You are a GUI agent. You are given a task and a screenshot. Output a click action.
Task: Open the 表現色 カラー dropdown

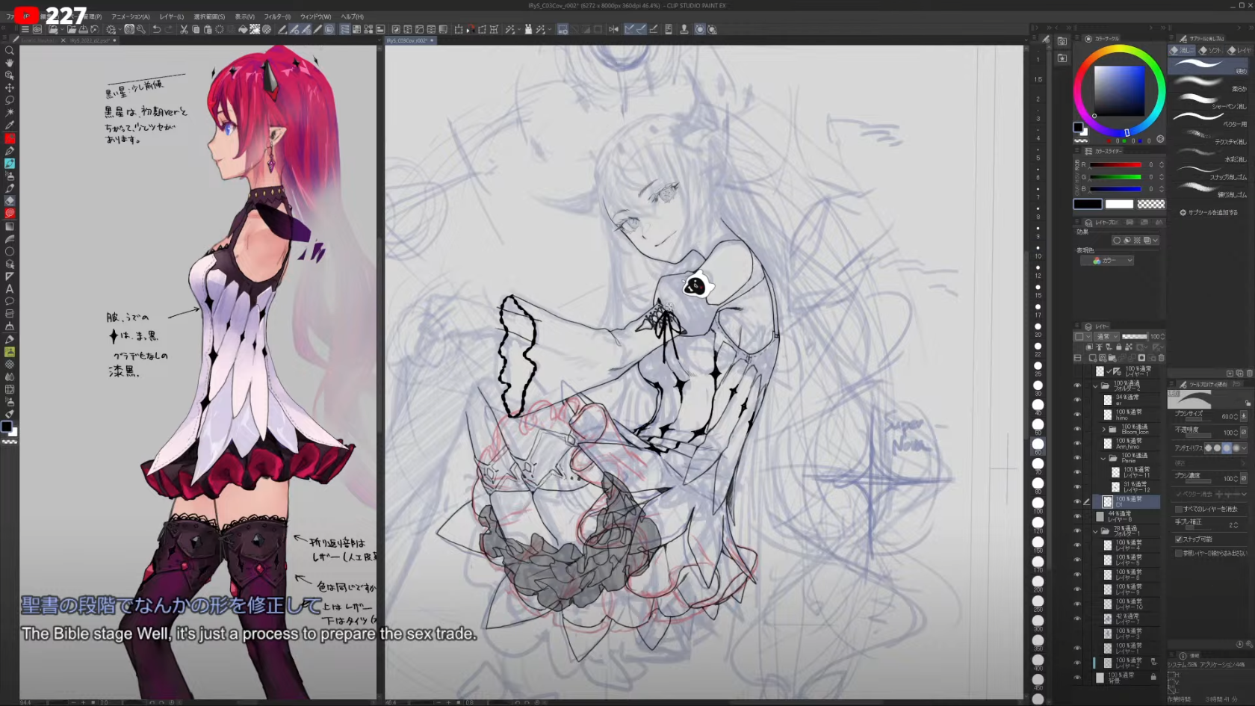point(1107,261)
